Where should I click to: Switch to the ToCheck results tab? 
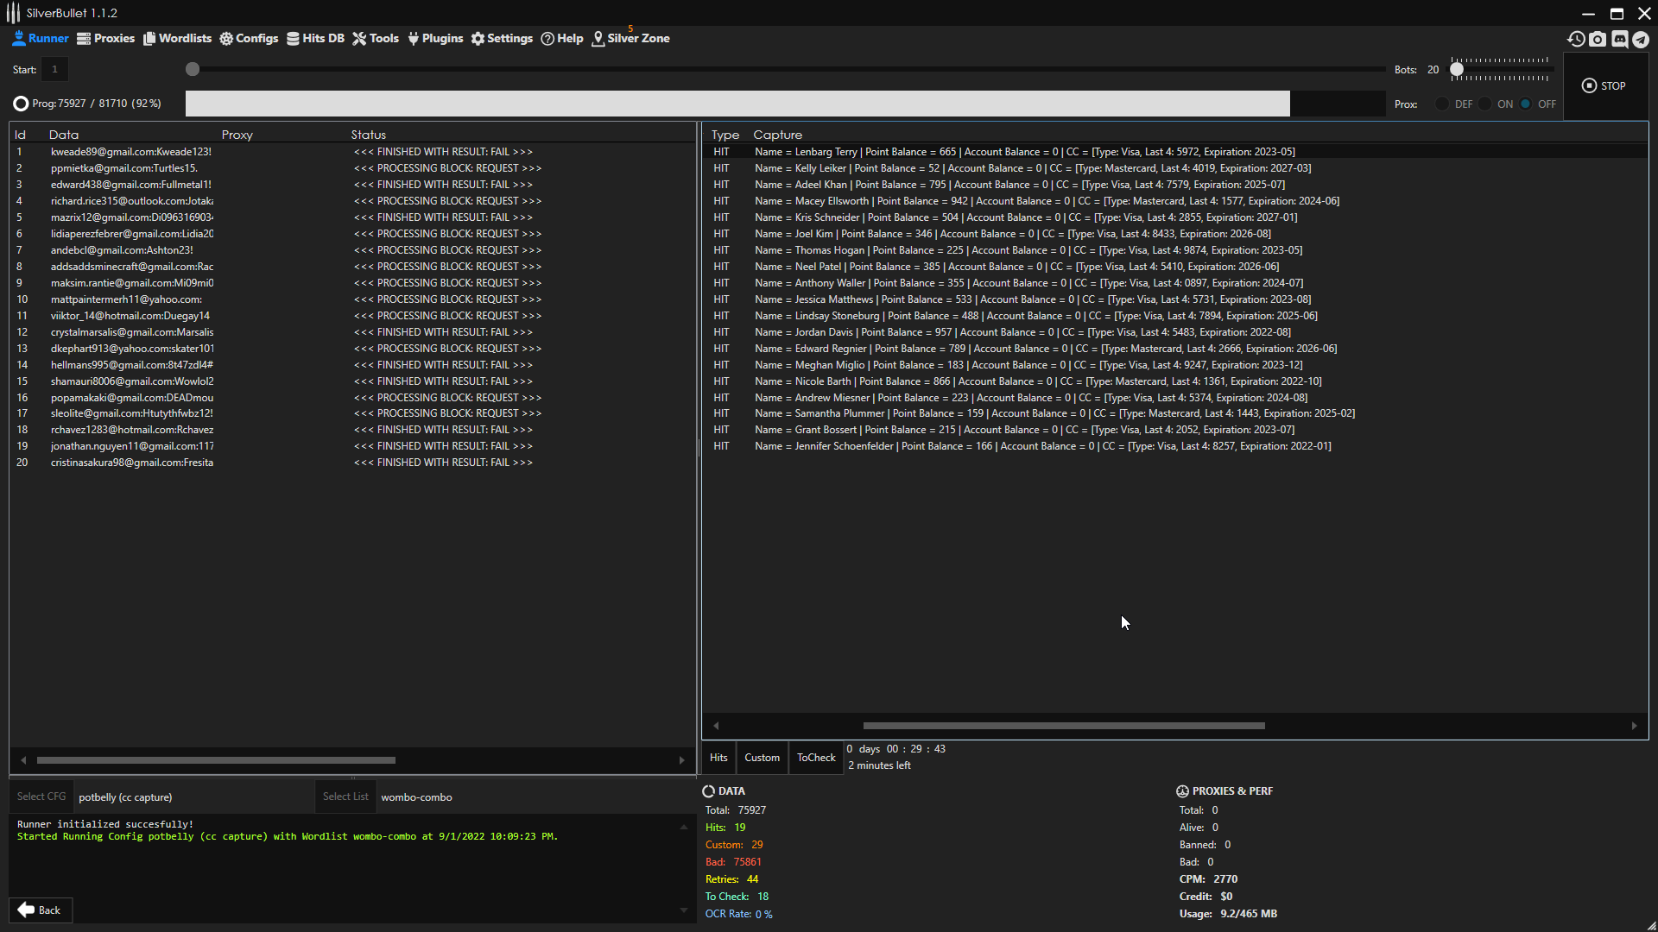tap(816, 758)
